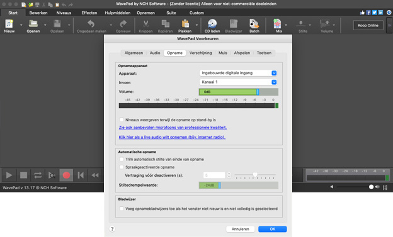Click the Annuleren button
The image size is (393, 237).
coord(241,229)
